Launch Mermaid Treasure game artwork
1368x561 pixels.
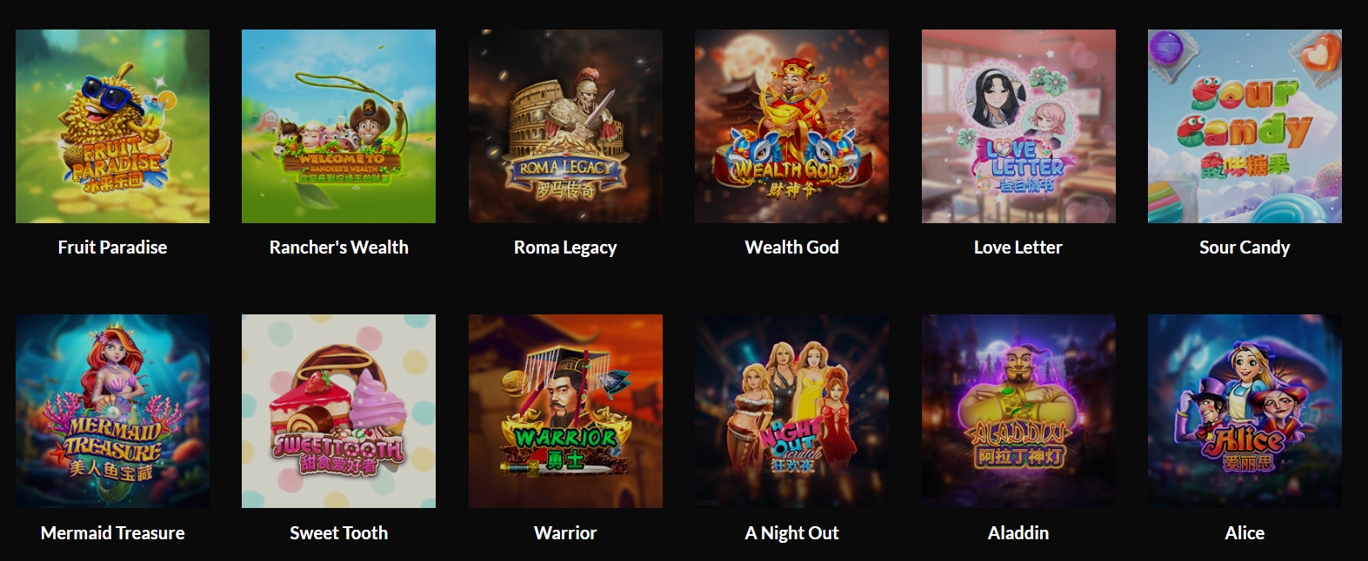112,411
